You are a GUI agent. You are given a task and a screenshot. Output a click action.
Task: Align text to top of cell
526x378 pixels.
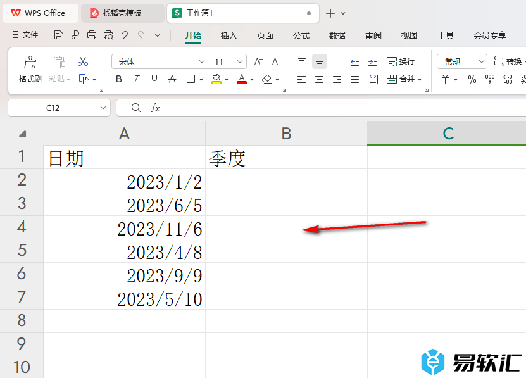pos(301,61)
